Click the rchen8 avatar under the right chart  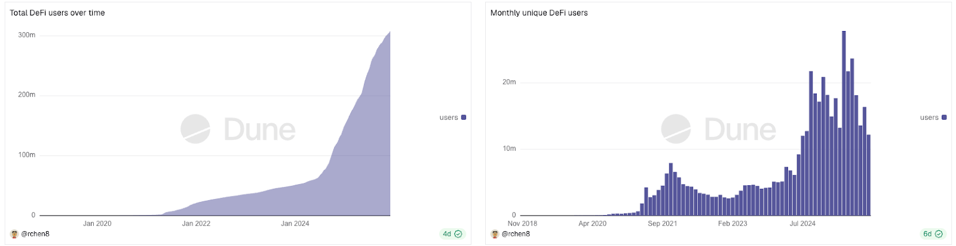click(x=495, y=234)
